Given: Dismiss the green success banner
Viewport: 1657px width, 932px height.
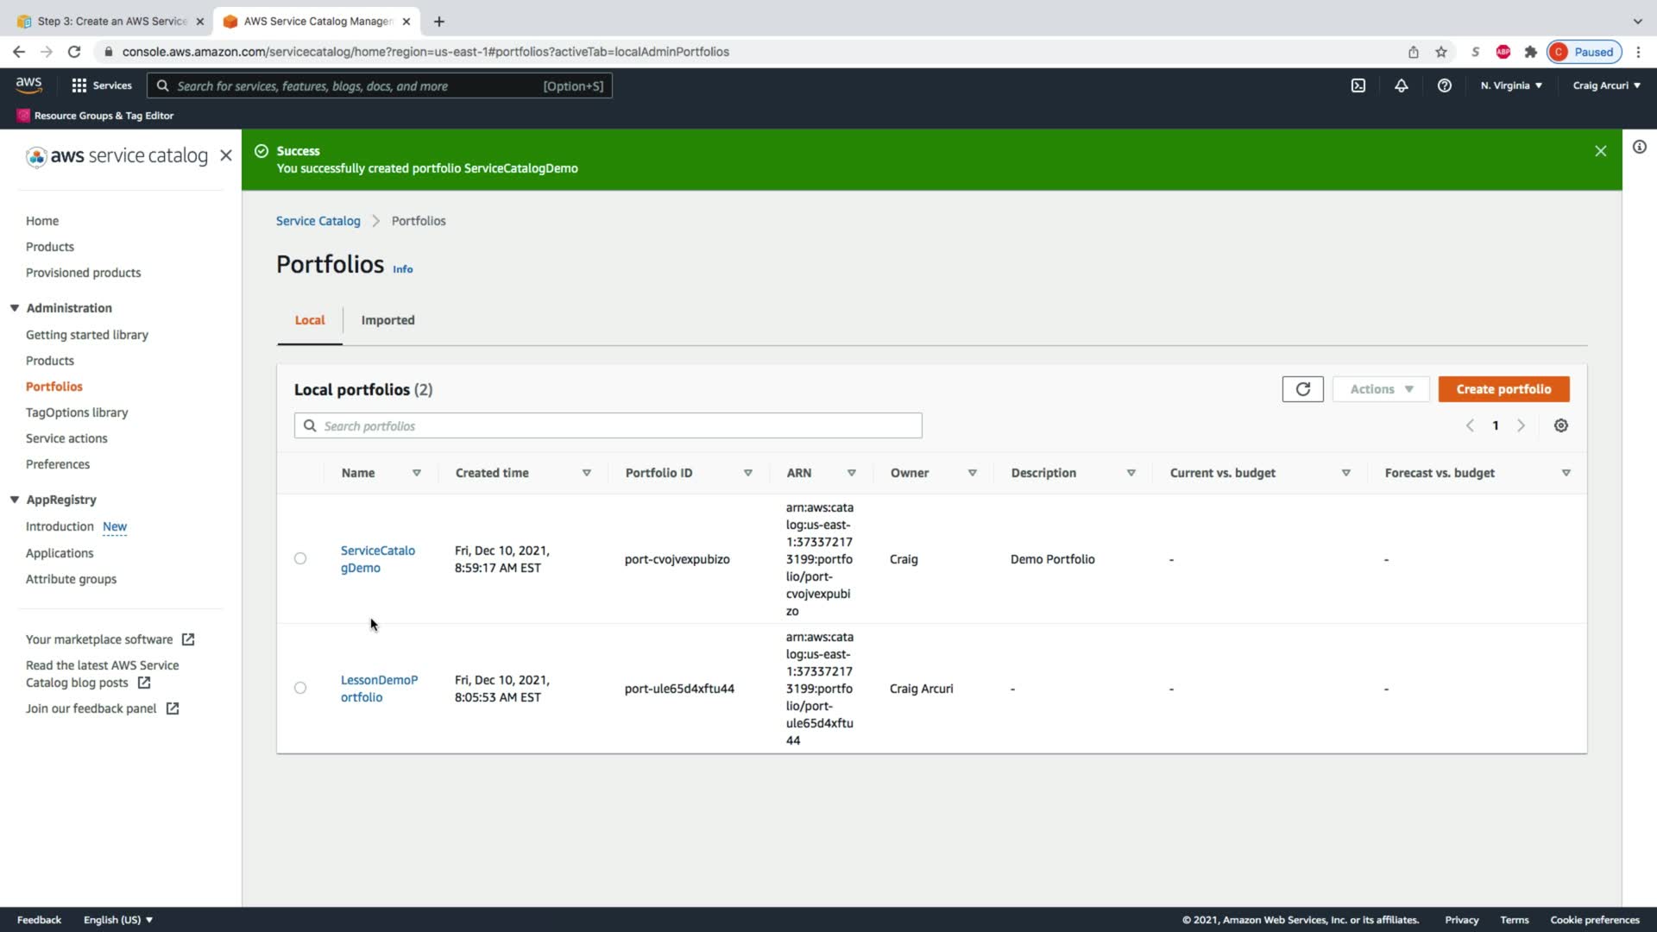Looking at the screenshot, I should [x=1600, y=151].
